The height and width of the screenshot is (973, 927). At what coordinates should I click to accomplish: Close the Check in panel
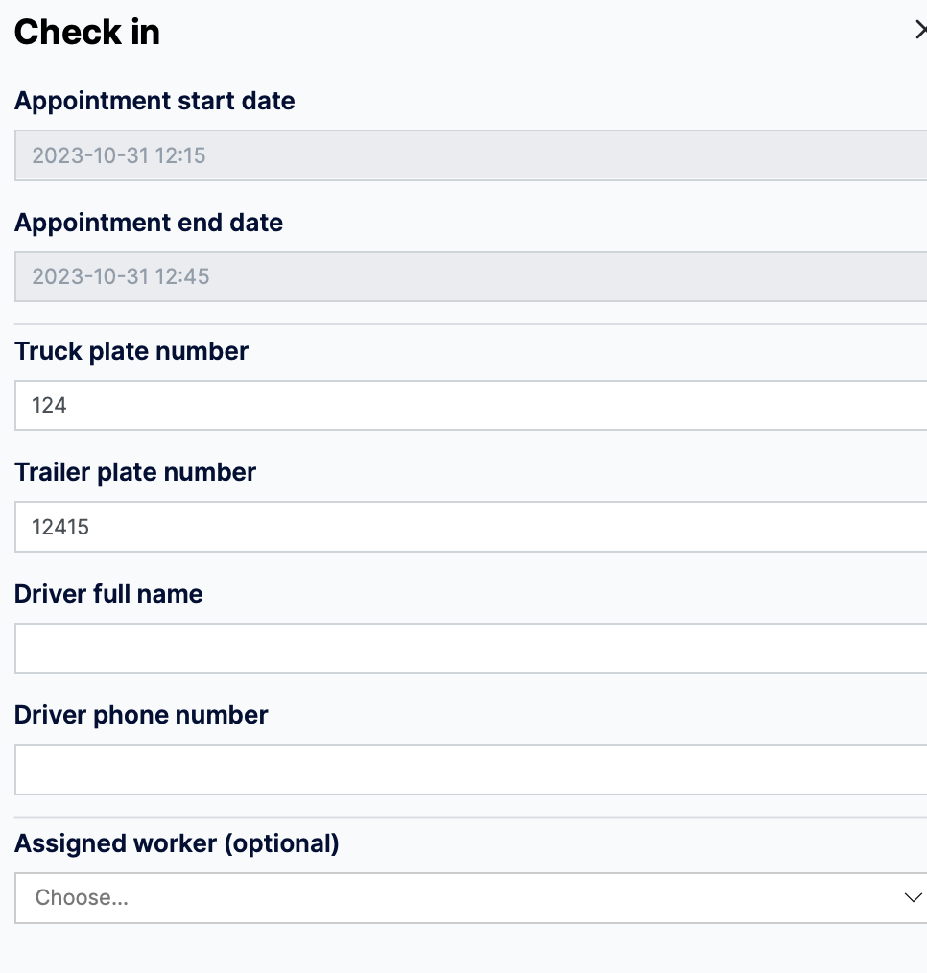(x=920, y=31)
